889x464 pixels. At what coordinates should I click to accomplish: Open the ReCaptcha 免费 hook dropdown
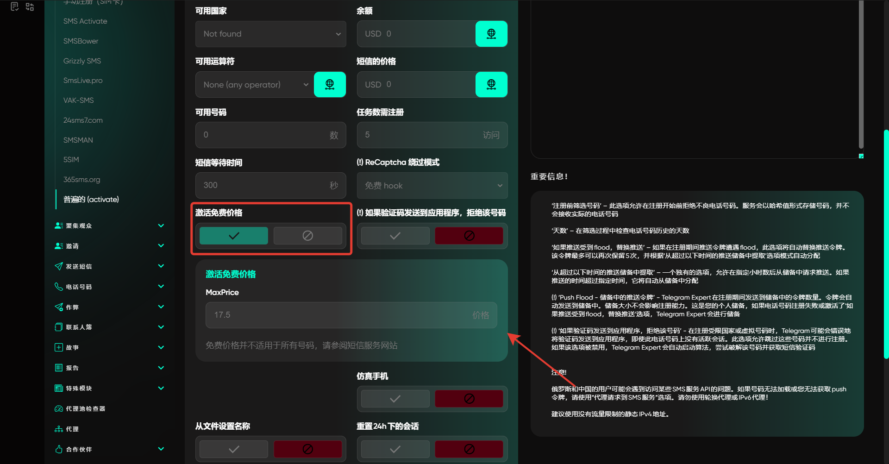(x=432, y=186)
